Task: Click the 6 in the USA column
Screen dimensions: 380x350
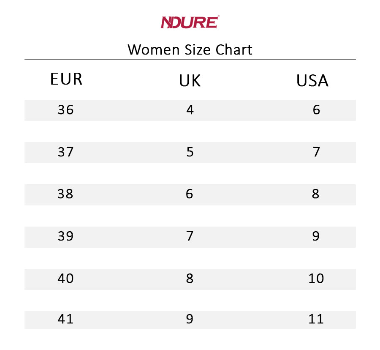Action: pyautogui.click(x=316, y=110)
